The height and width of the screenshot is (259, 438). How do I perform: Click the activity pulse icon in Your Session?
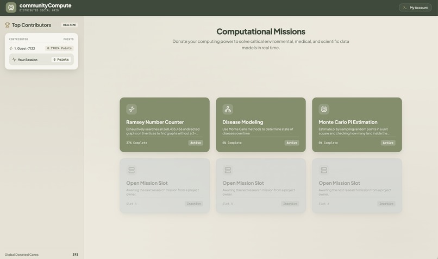14,60
